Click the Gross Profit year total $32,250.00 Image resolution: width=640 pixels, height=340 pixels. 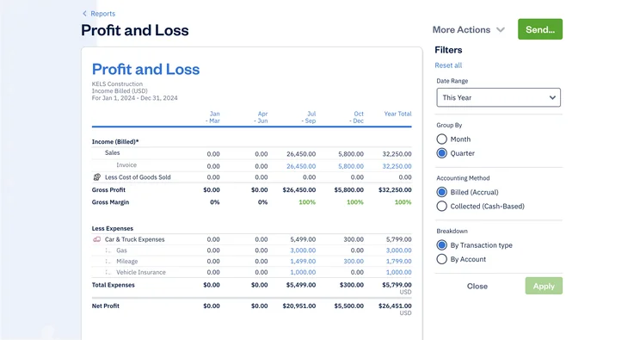[x=395, y=190]
